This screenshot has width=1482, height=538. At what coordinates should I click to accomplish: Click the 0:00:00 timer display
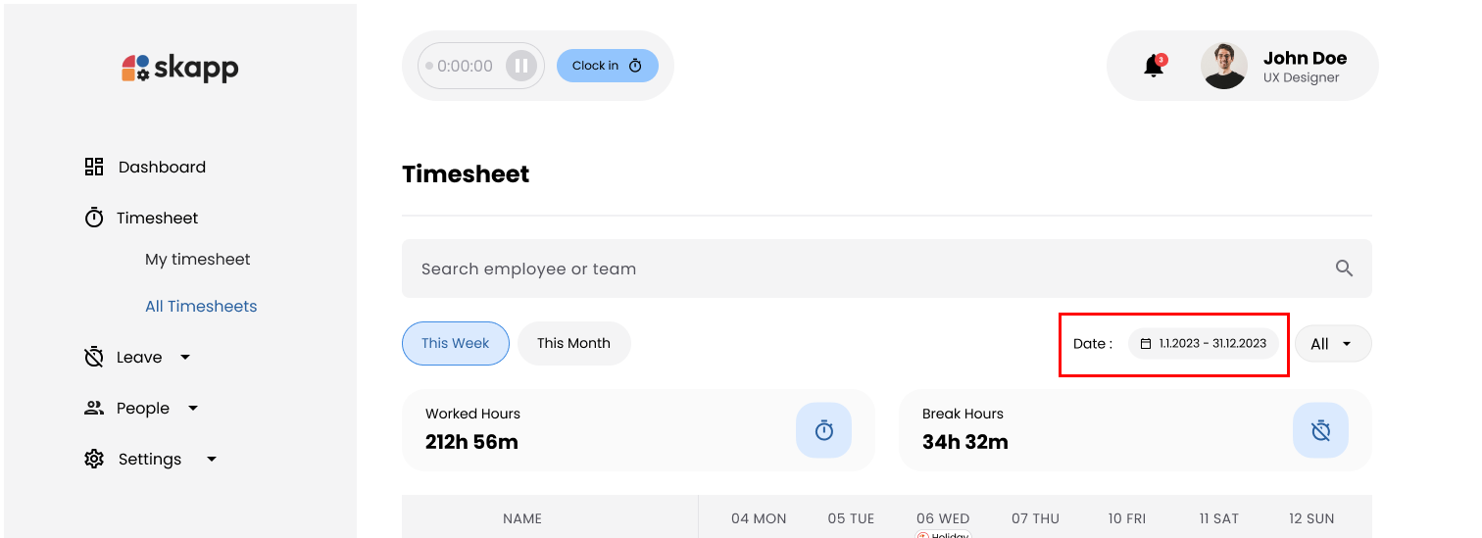click(465, 66)
